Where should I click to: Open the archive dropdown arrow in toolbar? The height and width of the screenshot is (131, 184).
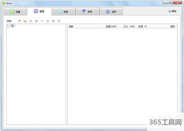click(19, 21)
